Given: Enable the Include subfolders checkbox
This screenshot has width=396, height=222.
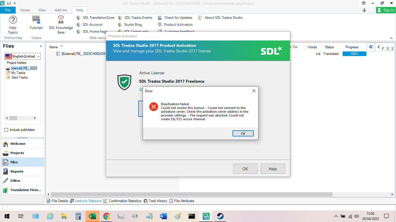Looking at the screenshot, I should pyautogui.click(x=6, y=129).
